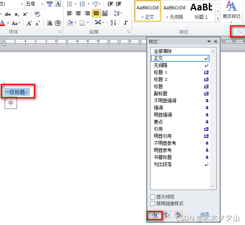Click the New Style button
Image resolution: width=245 pixels, height=225 pixels.
pyautogui.click(x=154, y=215)
